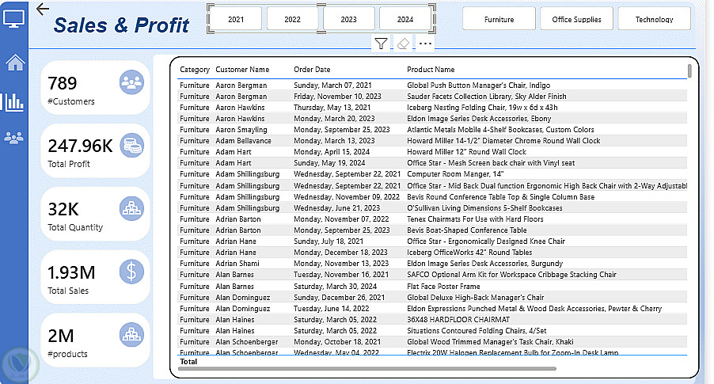Click the Sales & Profit title

click(x=121, y=25)
